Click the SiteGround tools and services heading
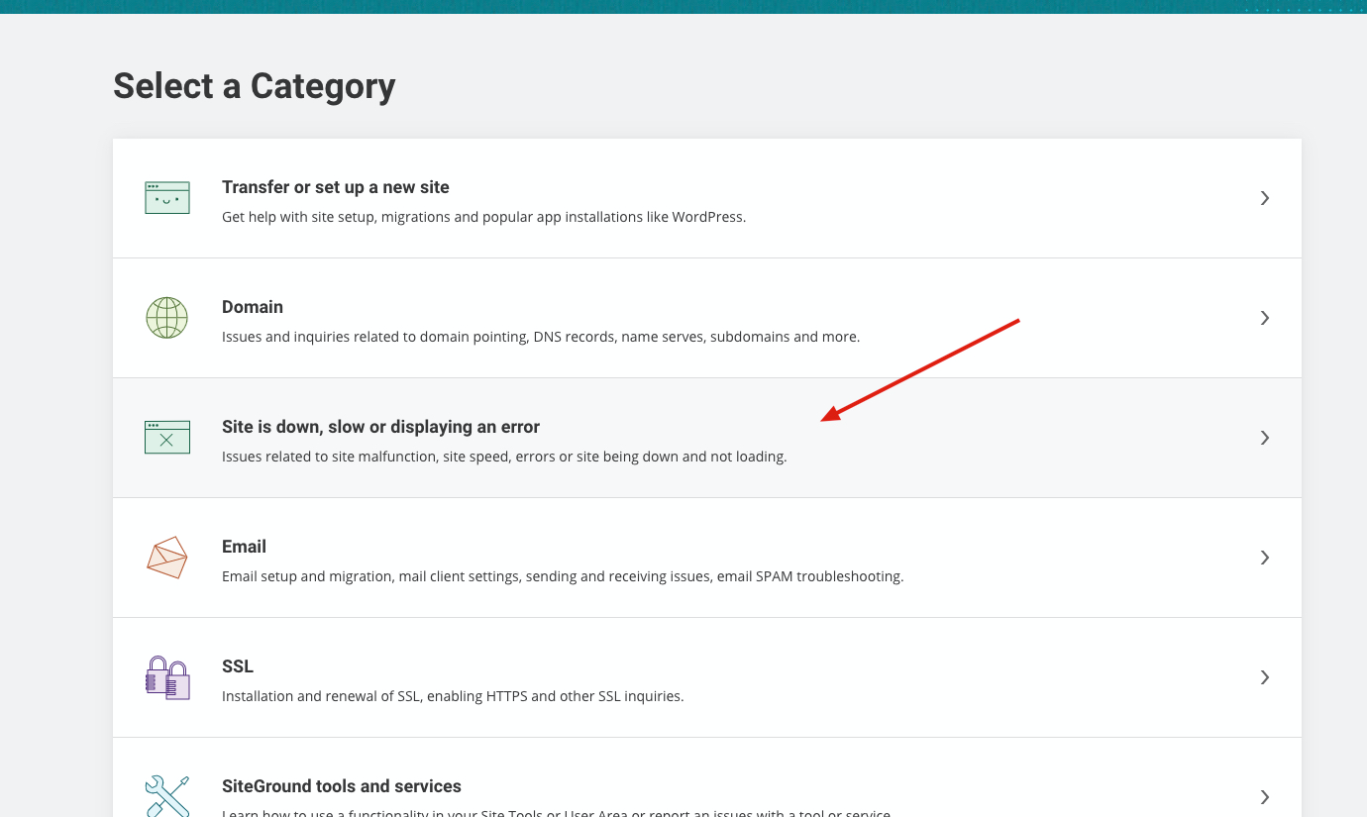Screen dimensions: 1367x817 point(342,785)
